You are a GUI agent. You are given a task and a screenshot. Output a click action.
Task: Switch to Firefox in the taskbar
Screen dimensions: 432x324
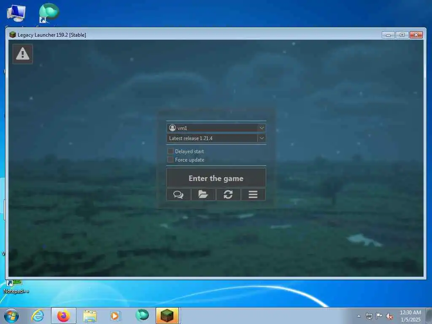(x=64, y=316)
